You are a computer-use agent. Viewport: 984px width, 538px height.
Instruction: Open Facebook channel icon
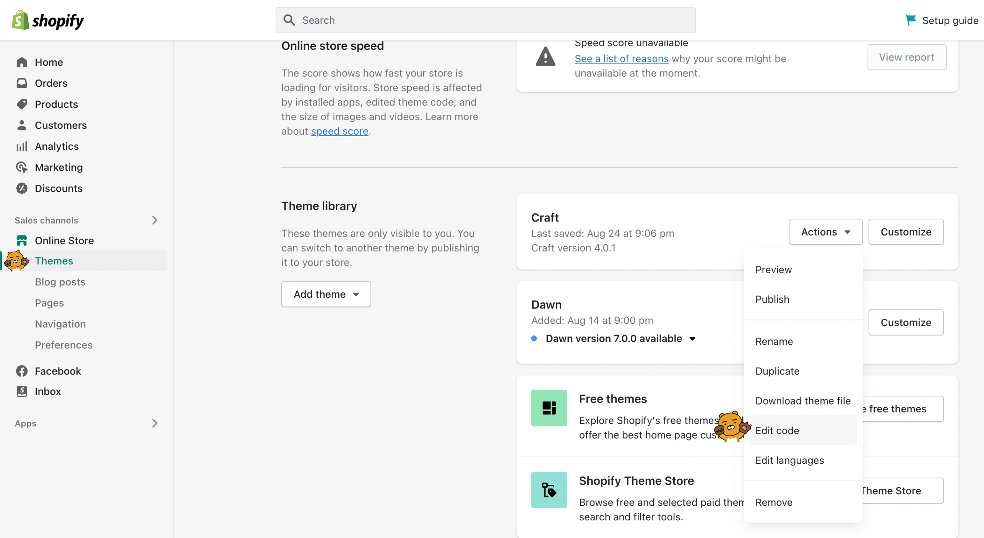coord(22,371)
